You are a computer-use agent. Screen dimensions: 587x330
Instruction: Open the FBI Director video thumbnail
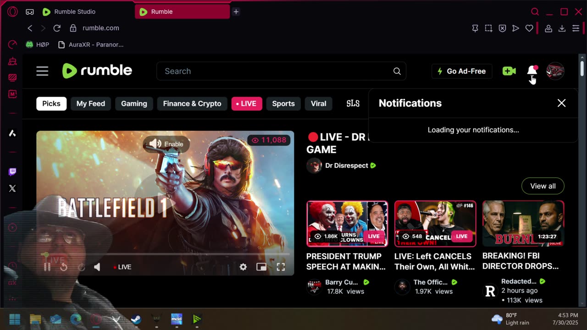[523, 224]
